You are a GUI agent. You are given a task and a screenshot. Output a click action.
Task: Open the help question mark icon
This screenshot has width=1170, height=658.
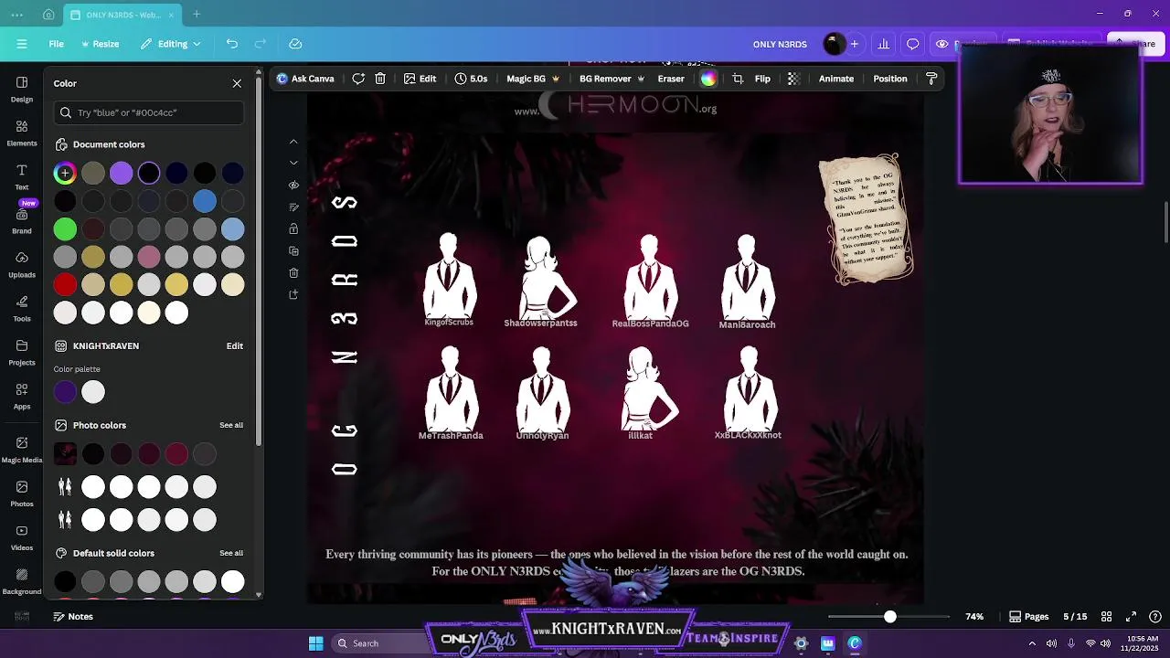[x=1155, y=617]
